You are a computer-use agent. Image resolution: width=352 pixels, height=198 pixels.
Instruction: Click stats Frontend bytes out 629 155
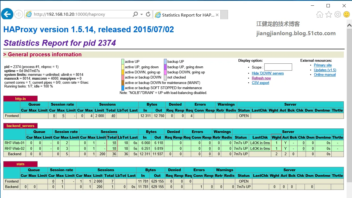tap(157, 181)
